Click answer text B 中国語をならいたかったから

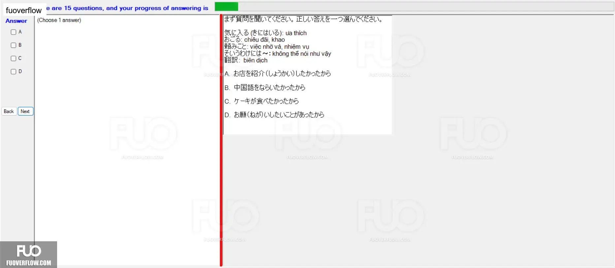[x=265, y=87]
